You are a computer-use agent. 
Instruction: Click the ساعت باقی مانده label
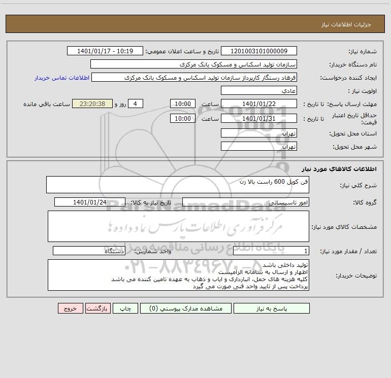pyautogui.click(x=47, y=104)
